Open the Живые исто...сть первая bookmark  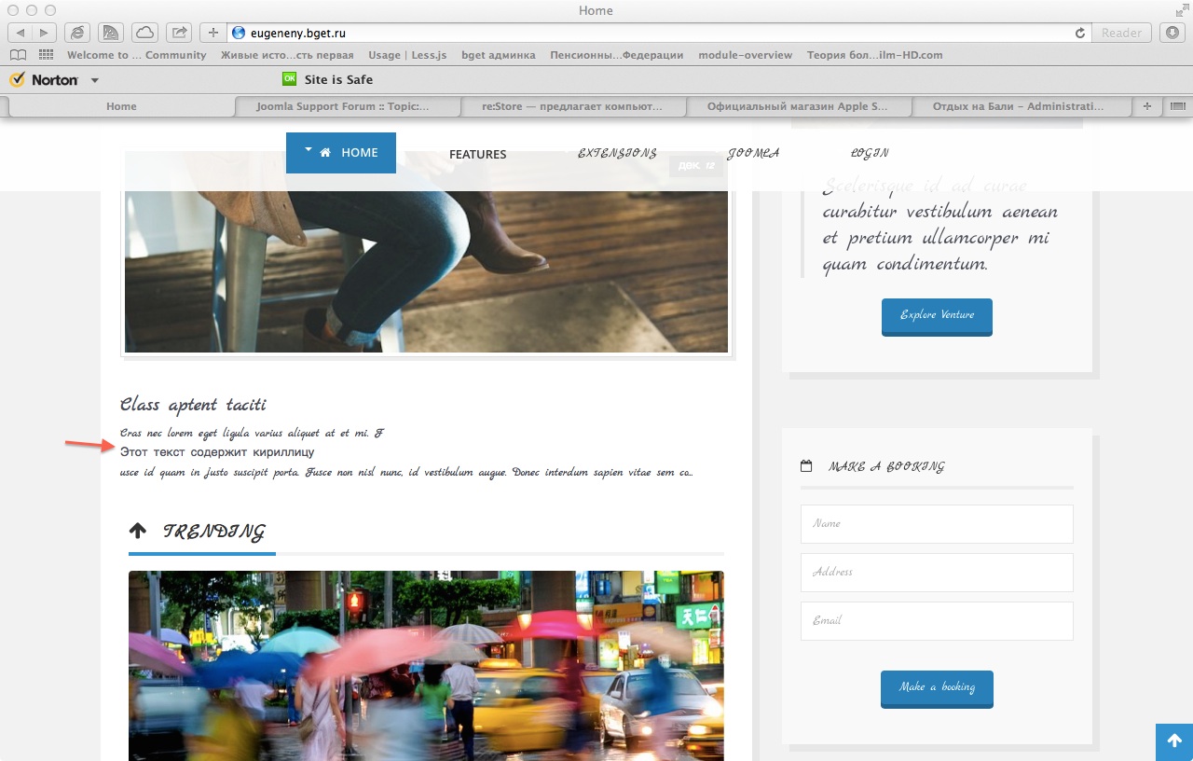tap(287, 55)
